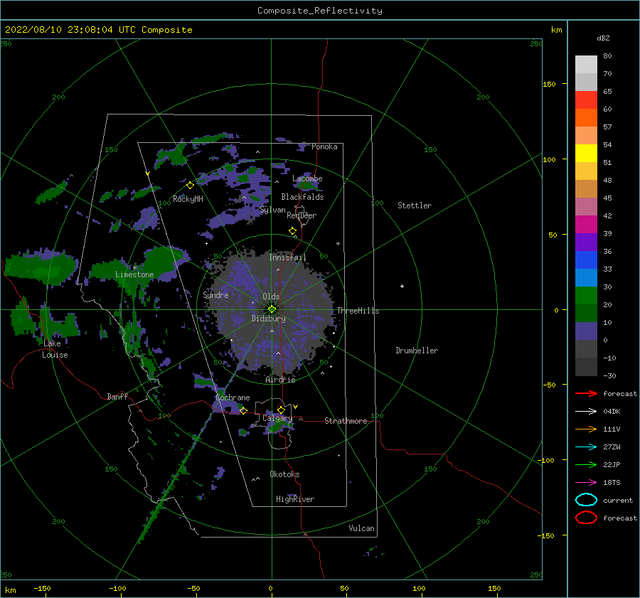The image size is (640, 598).
Task: Click the Sundre label
Action: coord(215,294)
